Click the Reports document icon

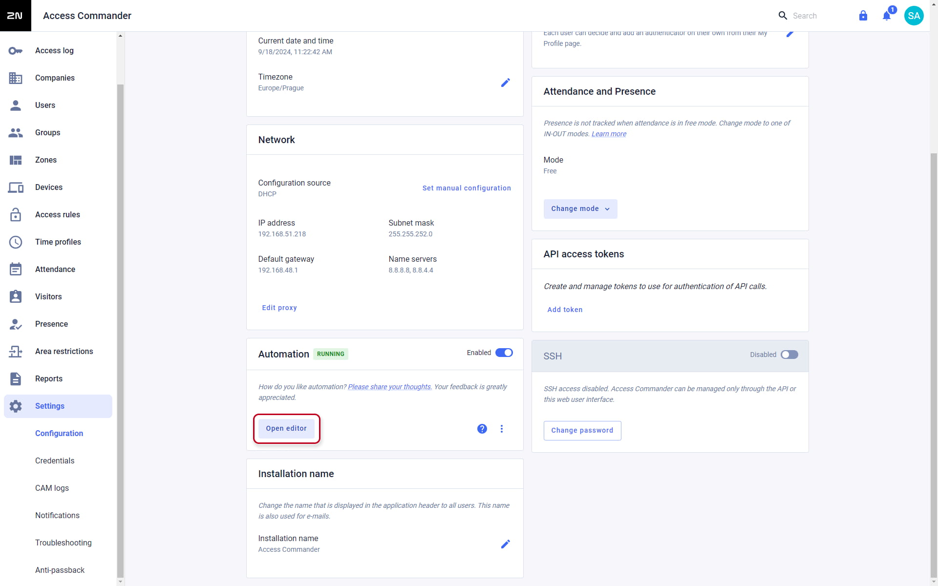[16, 379]
